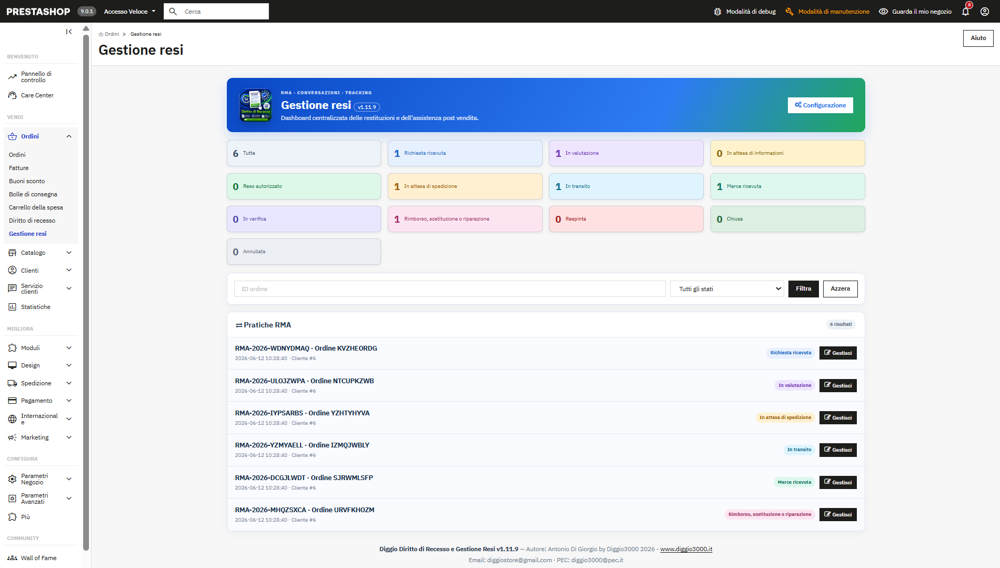Click the Spedizione truck icon

[x=13, y=383]
